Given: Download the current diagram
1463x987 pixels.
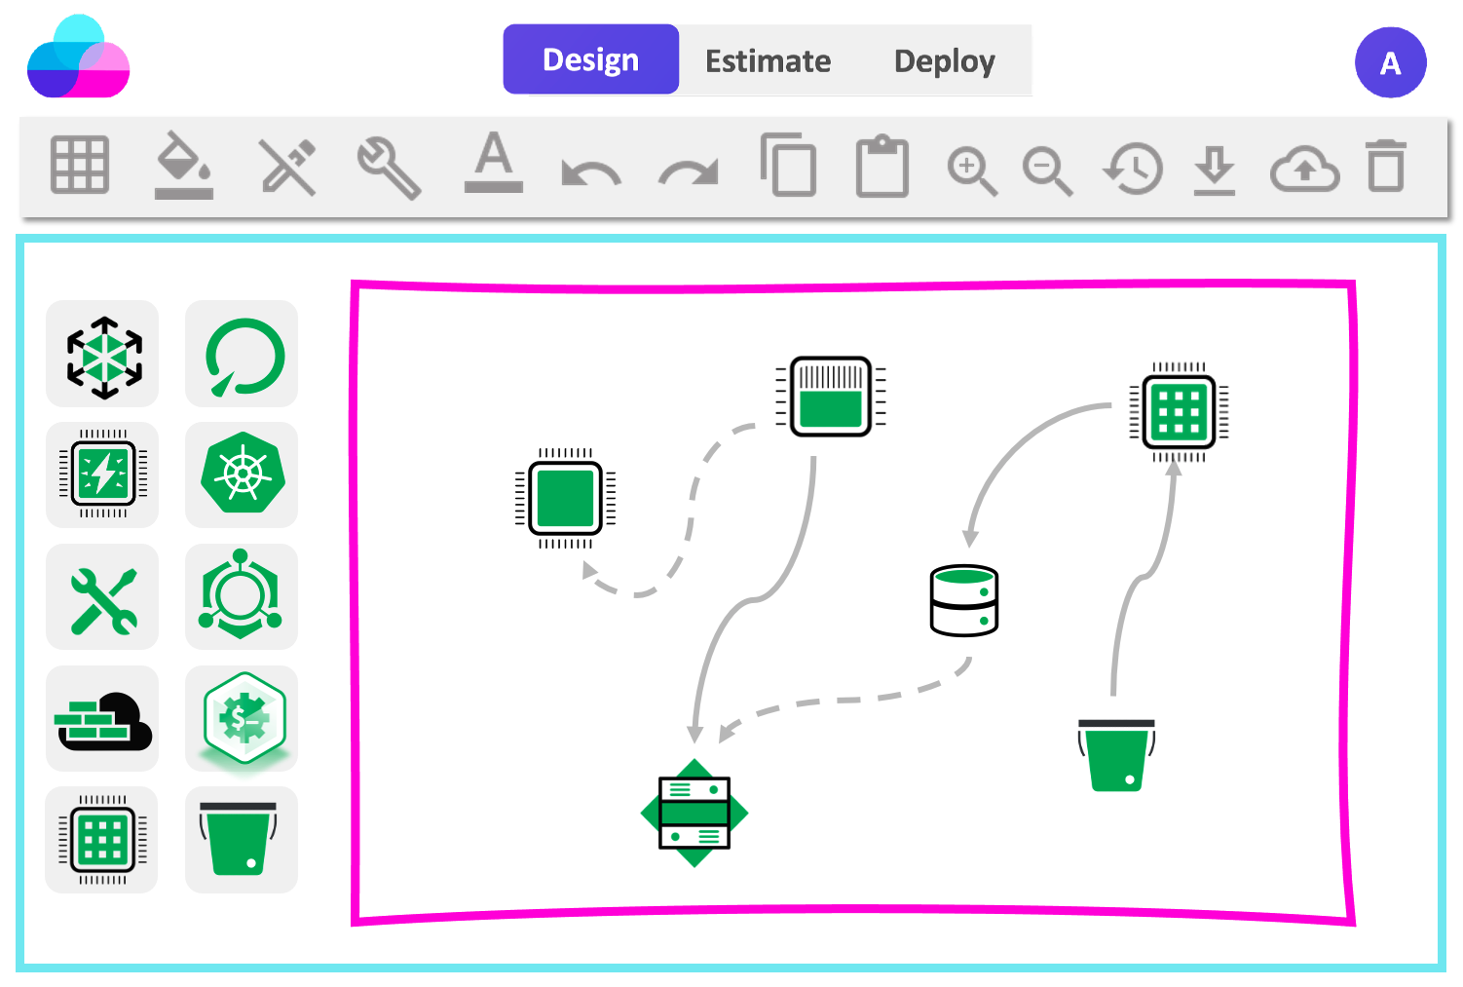Looking at the screenshot, I should coord(1215,166).
